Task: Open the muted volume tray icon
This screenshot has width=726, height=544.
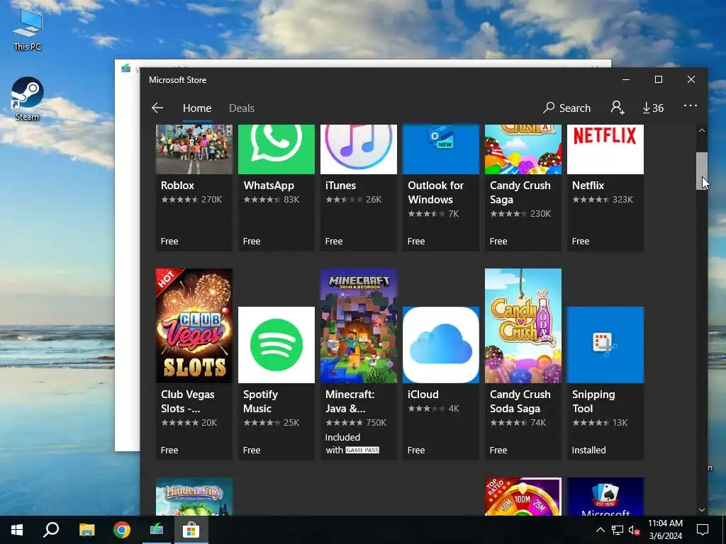Action: (x=634, y=530)
